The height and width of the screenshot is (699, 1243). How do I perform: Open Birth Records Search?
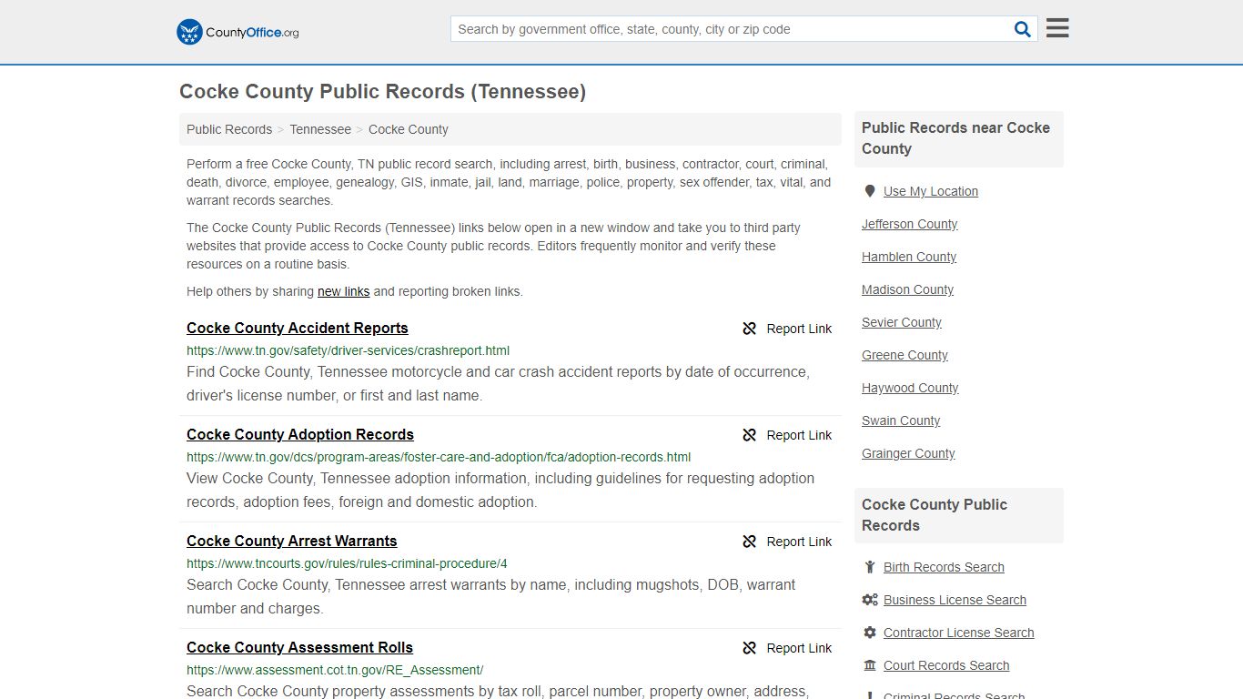click(x=944, y=567)
